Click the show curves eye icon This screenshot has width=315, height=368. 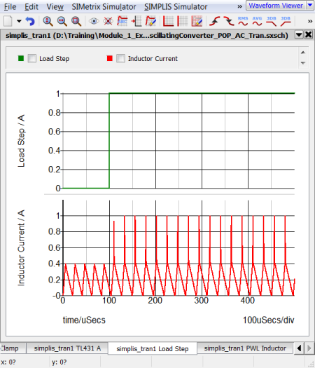click(94, 21)
